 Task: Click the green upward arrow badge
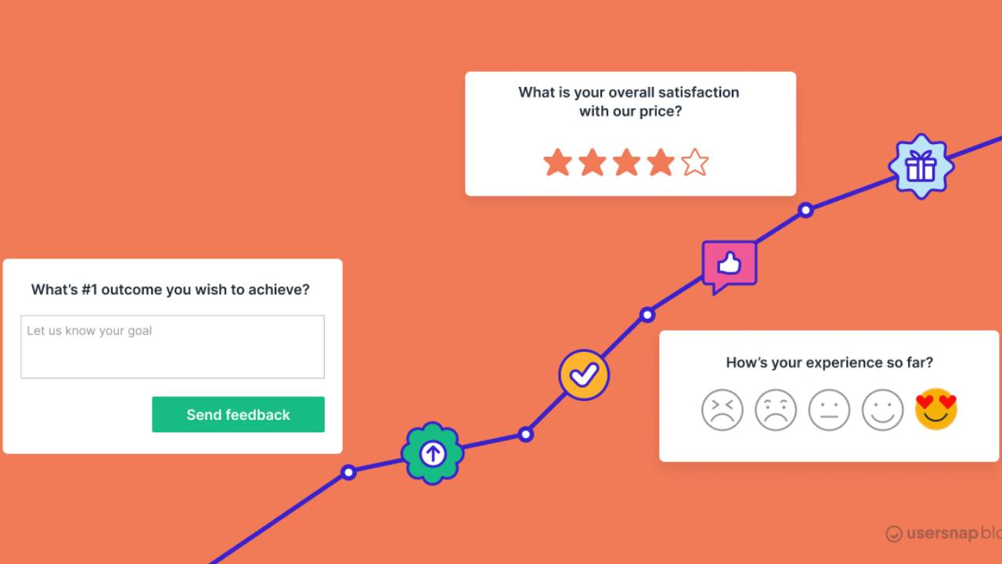433,453
